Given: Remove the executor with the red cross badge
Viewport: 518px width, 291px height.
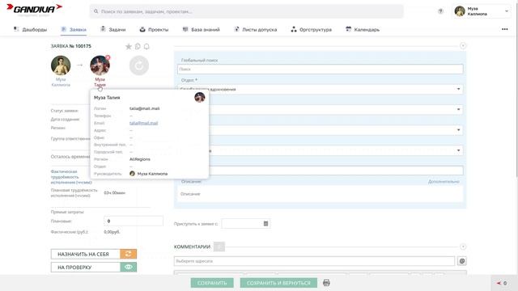Looking at the screenshot, I should 108,57.
